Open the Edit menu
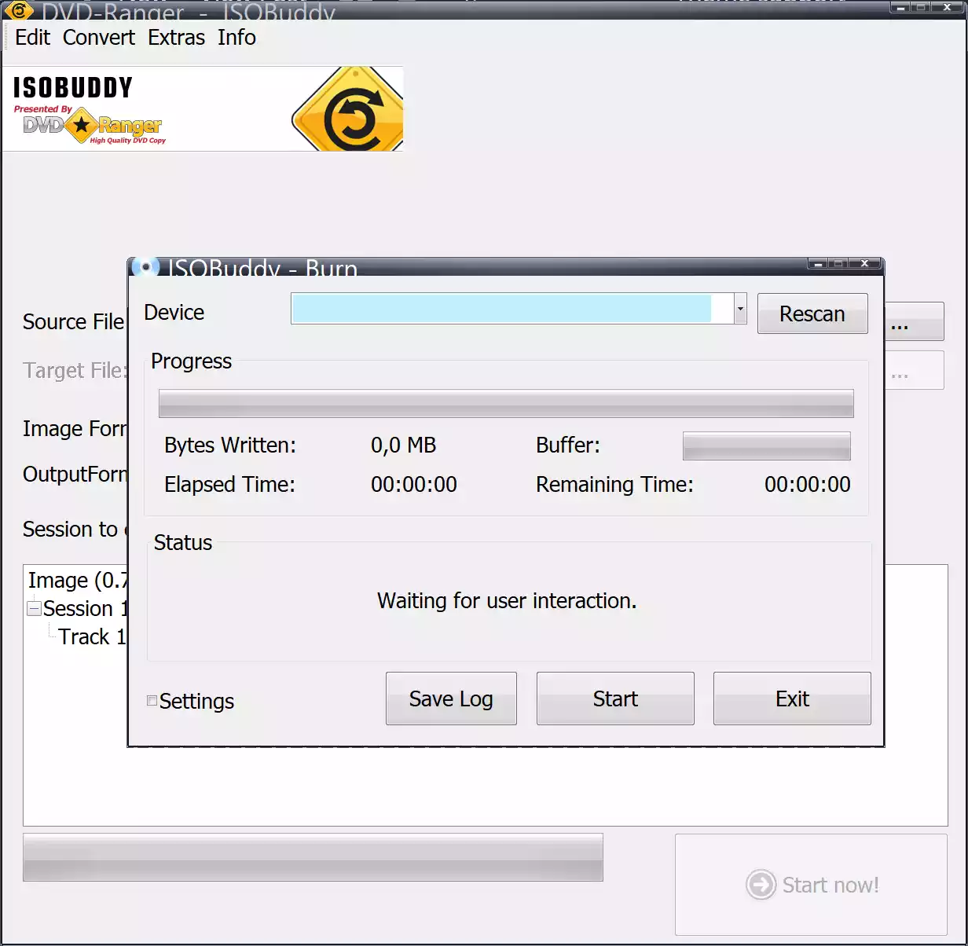The image size is (968, 946). point(31,37)
